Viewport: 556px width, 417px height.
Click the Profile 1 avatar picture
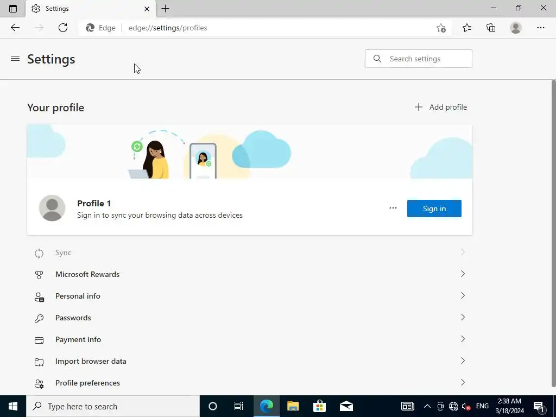52,208
